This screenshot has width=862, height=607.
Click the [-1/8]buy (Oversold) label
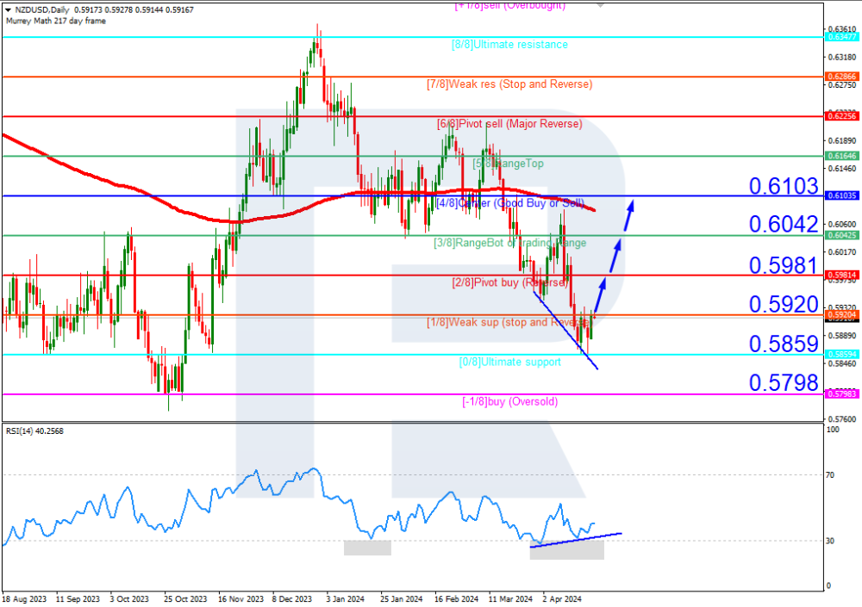click(509, 401)
